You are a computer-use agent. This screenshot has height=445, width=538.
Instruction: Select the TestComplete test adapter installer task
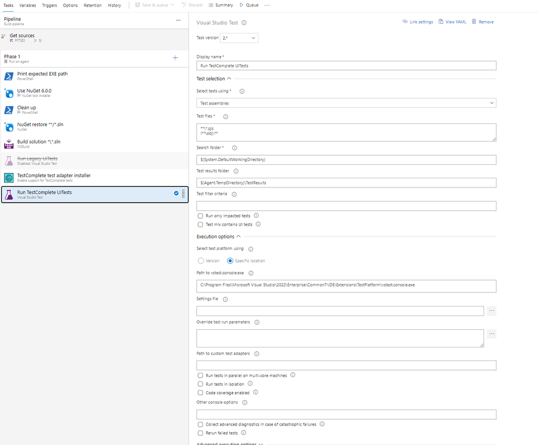tap(54, 178)
